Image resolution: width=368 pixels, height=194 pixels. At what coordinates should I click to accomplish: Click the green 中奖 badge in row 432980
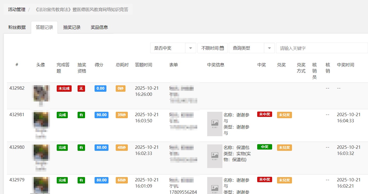(x=264, y=147)
